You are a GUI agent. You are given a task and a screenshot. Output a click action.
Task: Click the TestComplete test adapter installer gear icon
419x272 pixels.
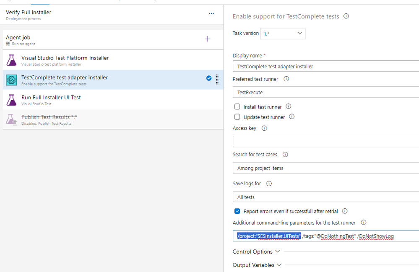pyautogui.click(x=11, y=80)
